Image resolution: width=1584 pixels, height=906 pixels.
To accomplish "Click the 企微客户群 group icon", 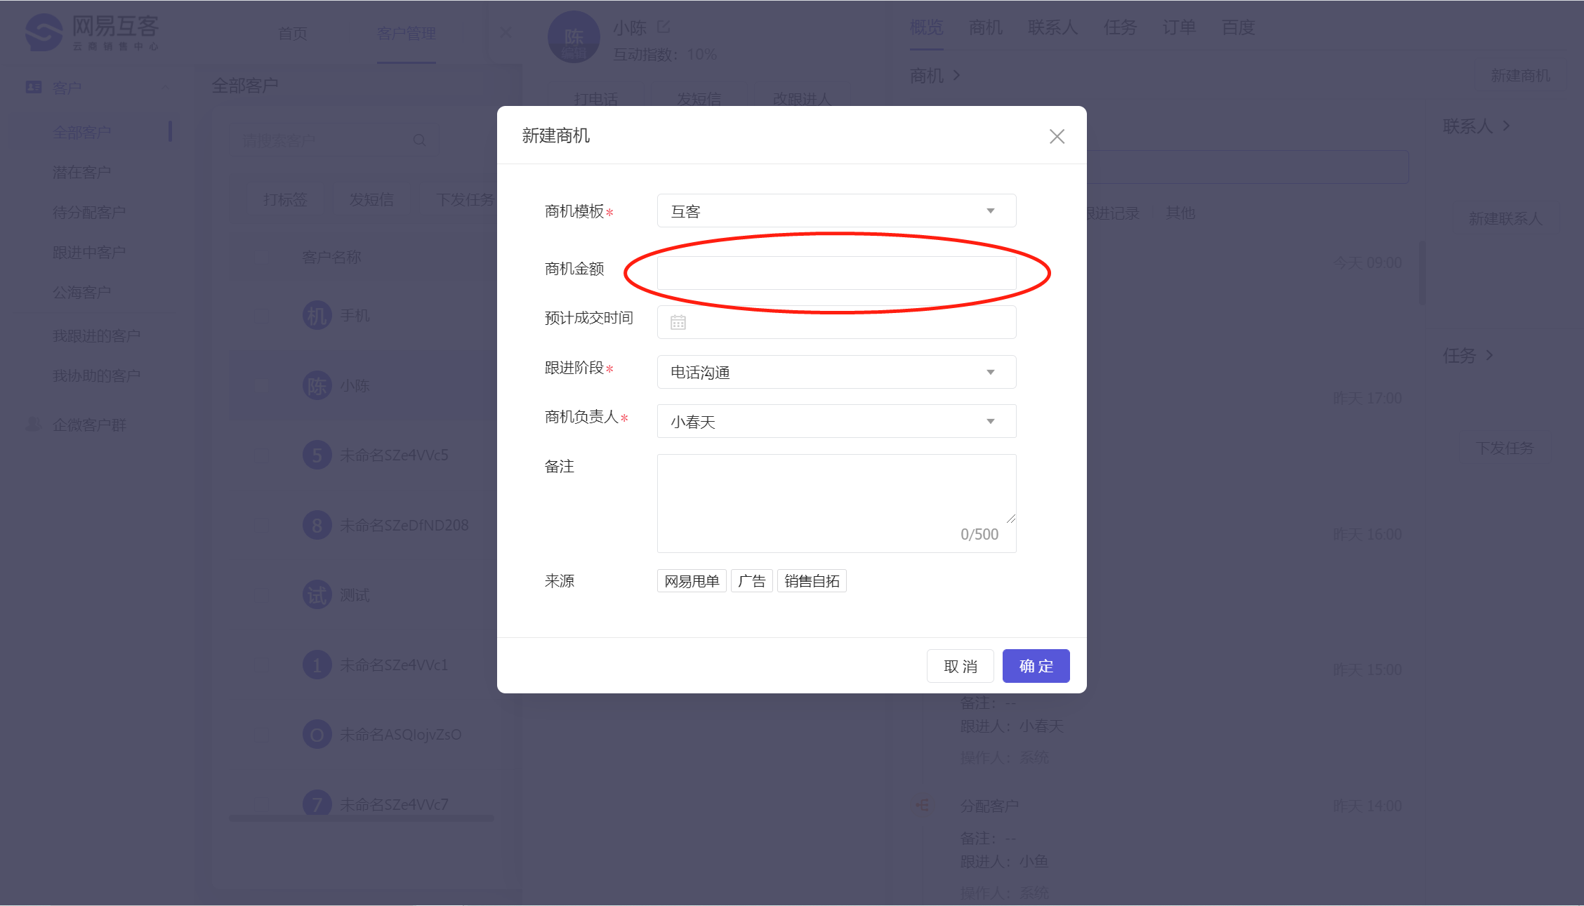I will (x=33, y=425).
